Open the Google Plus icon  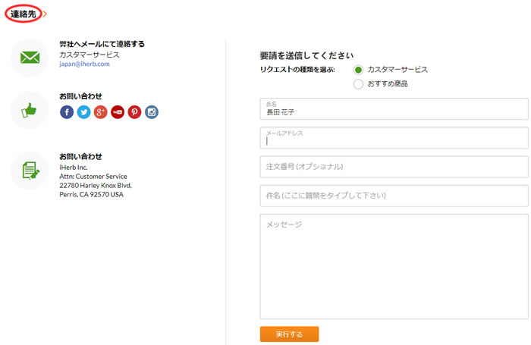tap(101, 112)
